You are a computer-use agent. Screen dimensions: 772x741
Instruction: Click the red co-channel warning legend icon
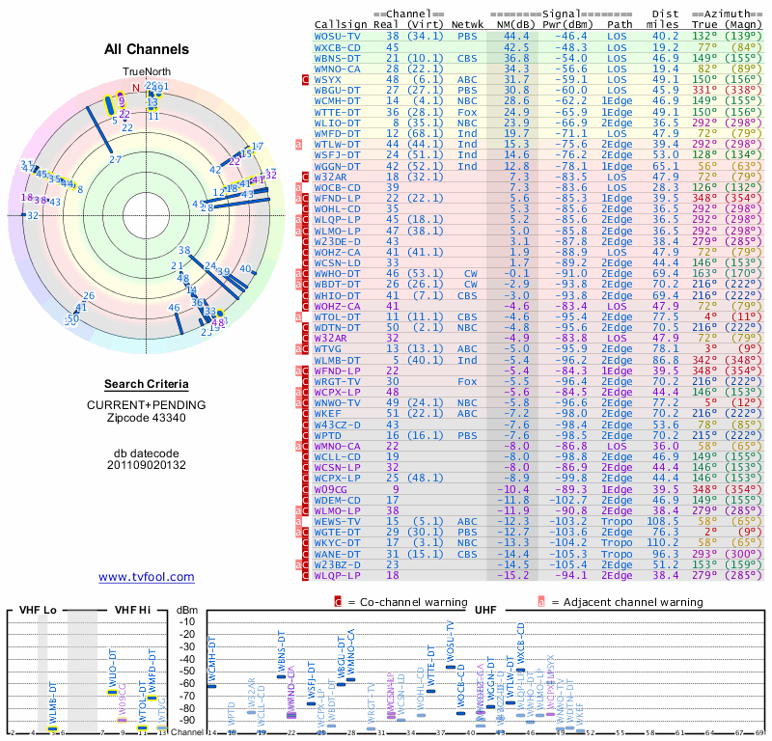coord(338,602)
